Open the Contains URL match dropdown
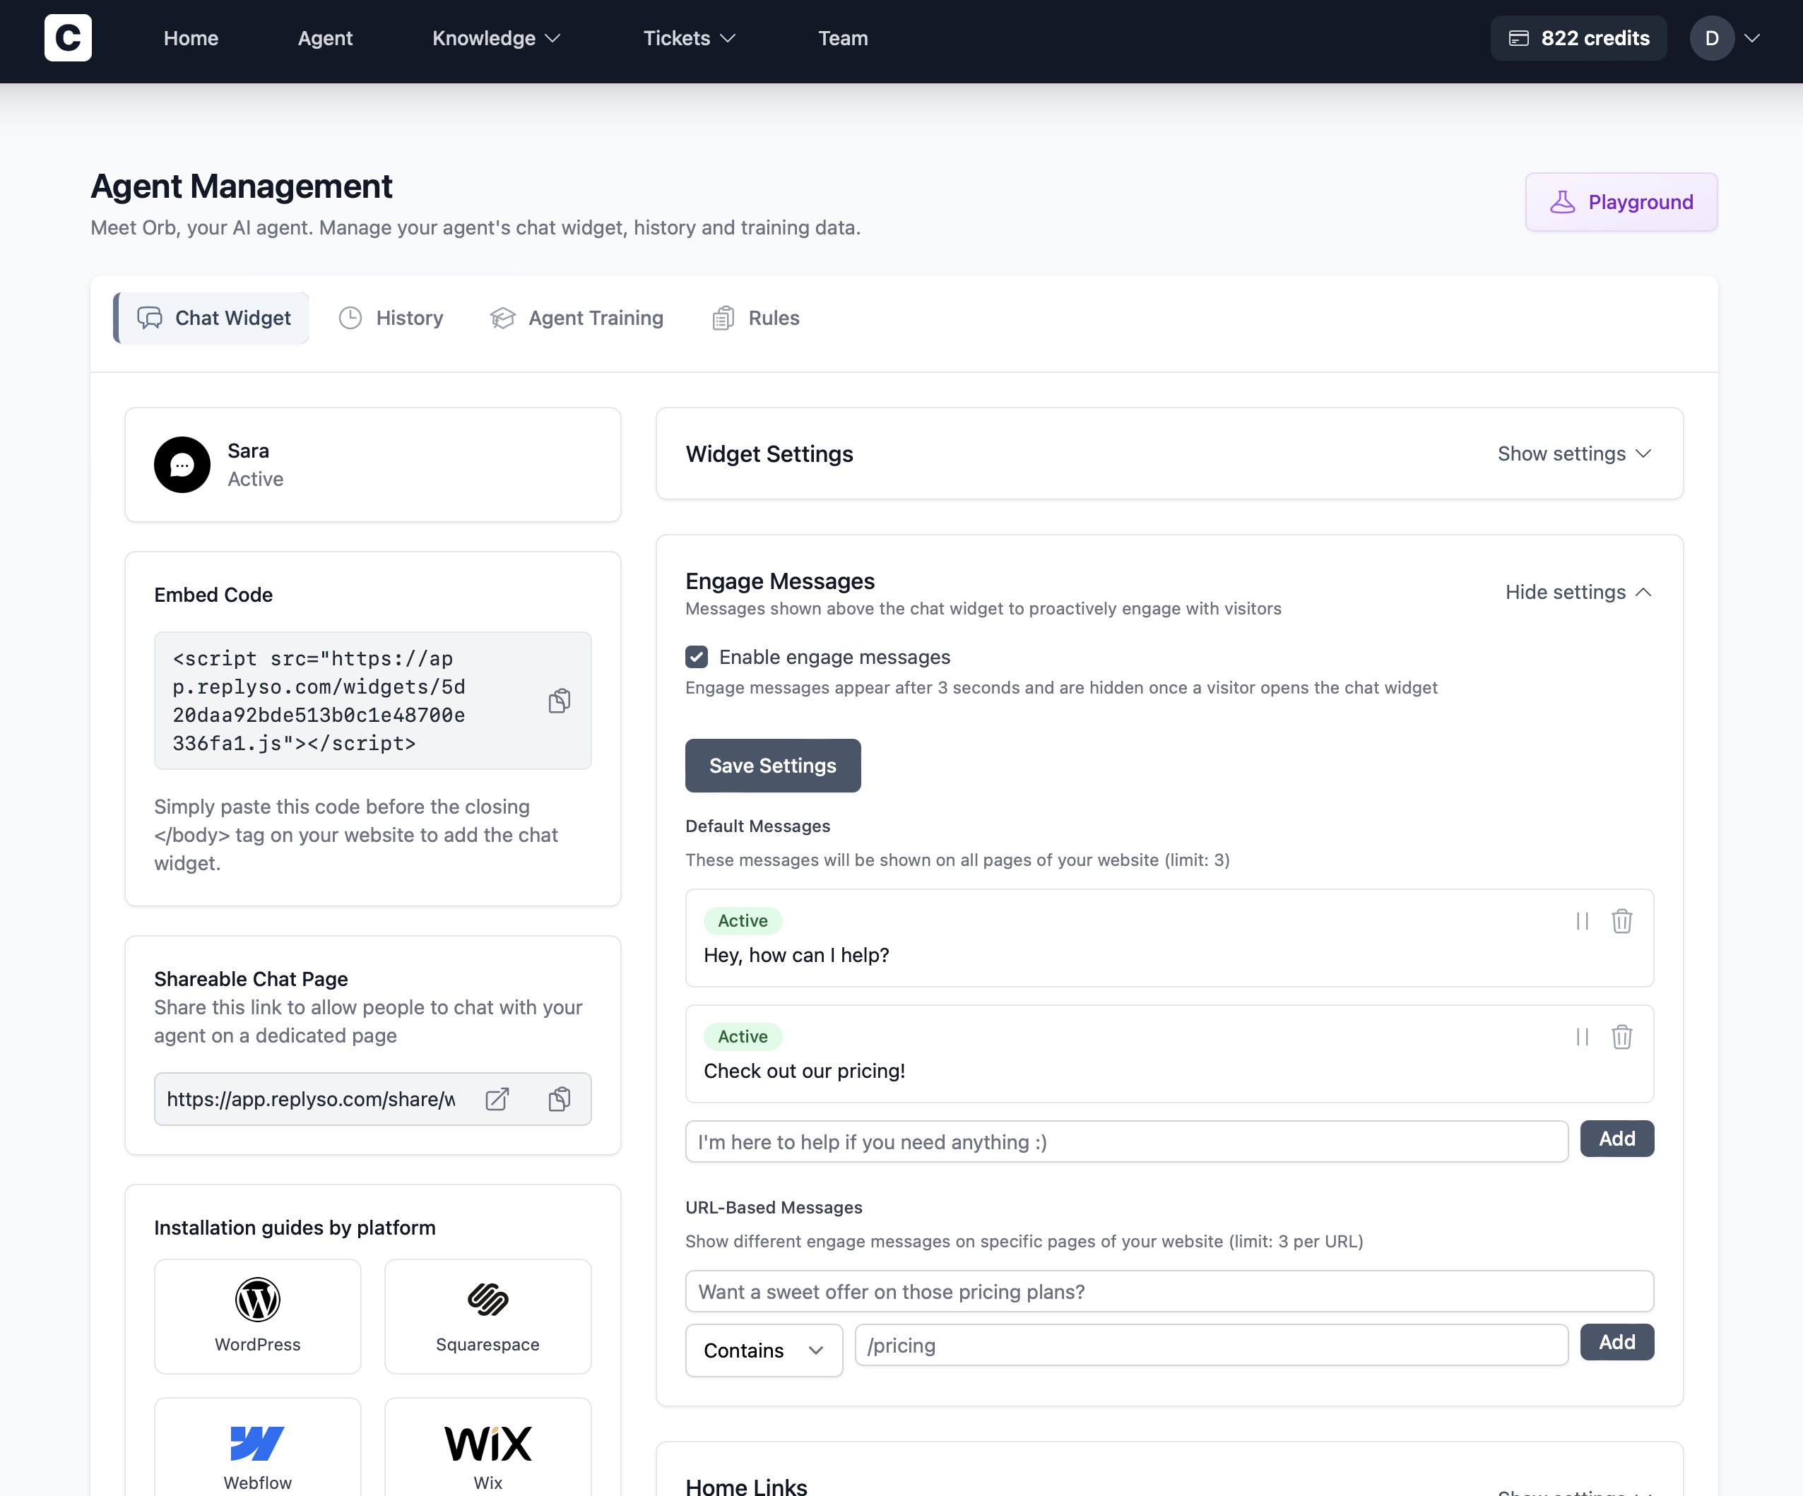 pos(764,1350)
